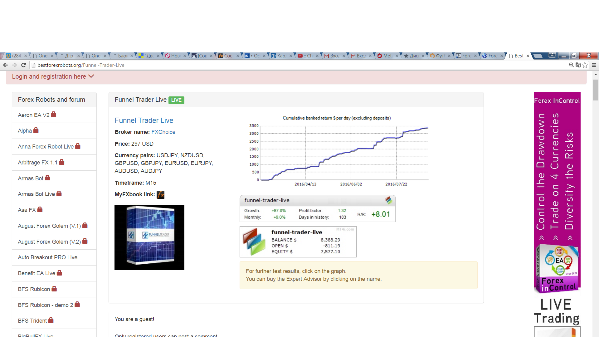Viewport: 599px width, 337px height.
Task: Switch to the Фут browser tab
Action: click(440, 56)
